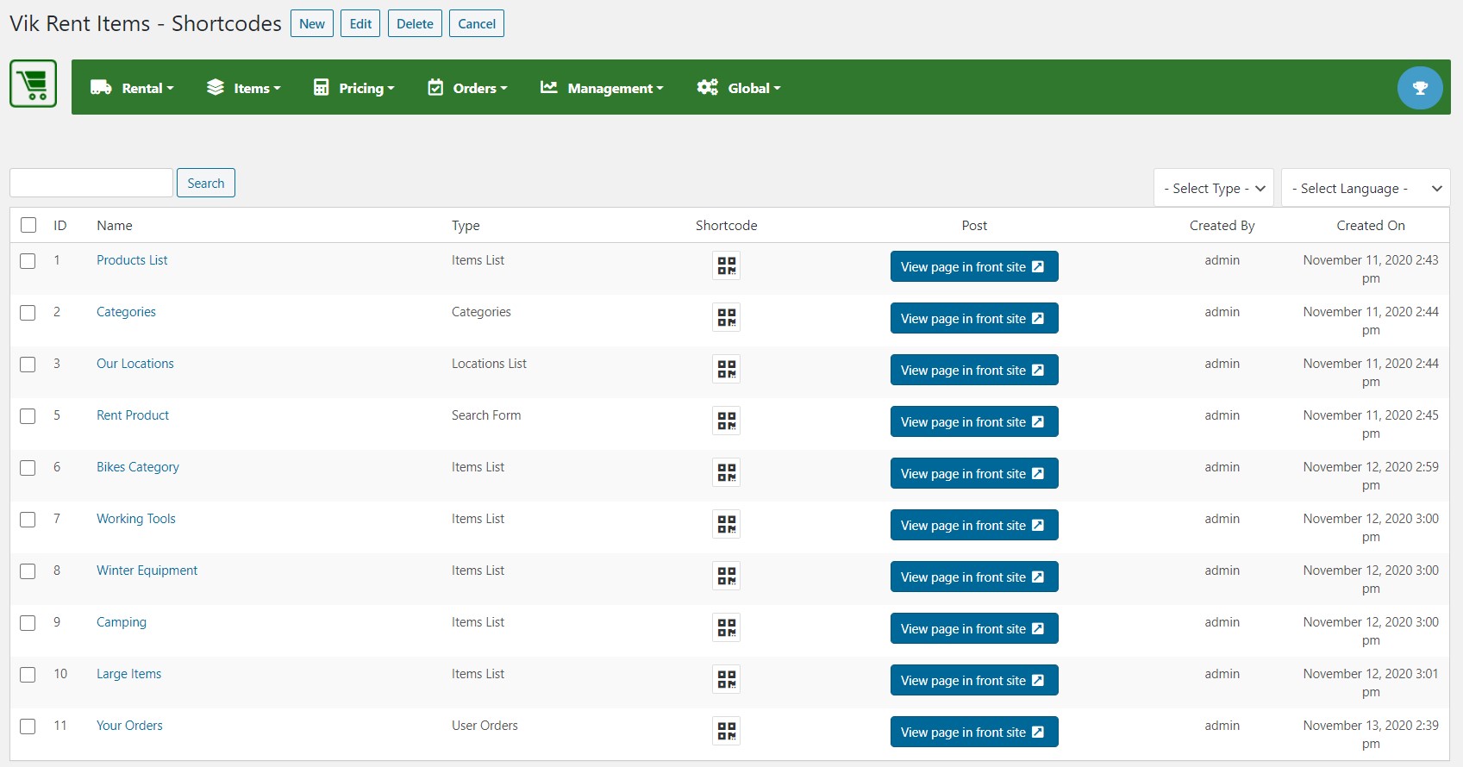Show shortcode icon for Categories row
The height and width of the screenshot is (767, 1463).
click(727, 317)
